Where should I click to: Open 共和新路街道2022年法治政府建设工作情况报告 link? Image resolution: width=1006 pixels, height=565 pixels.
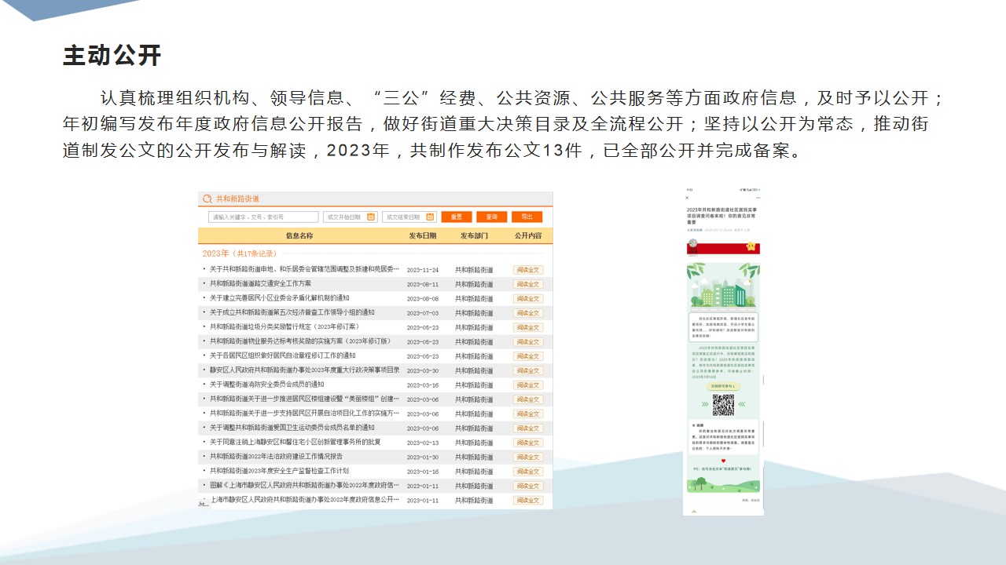[276, 457]
